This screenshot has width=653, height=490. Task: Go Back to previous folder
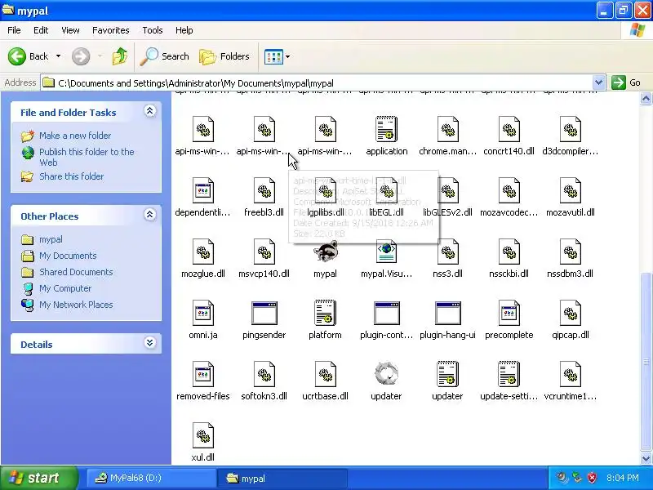(x=28, y=56)
